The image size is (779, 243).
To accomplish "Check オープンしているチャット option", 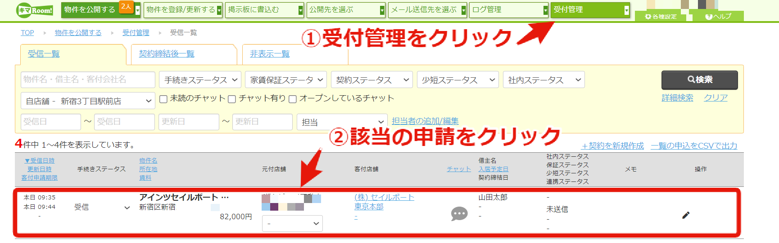I will [293, 99].
